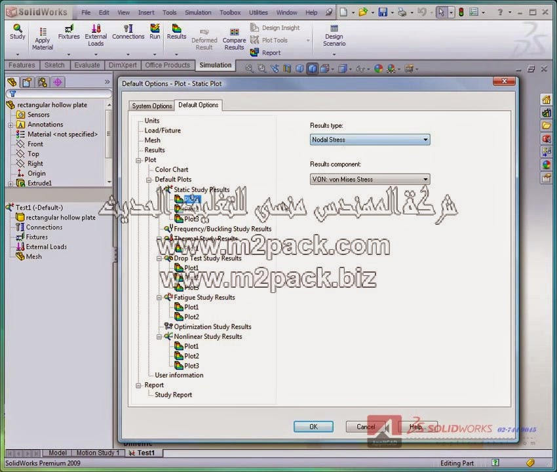Open the Toolbox menu
The width and height of the screenshot is (557, 472).
point(230,12)
